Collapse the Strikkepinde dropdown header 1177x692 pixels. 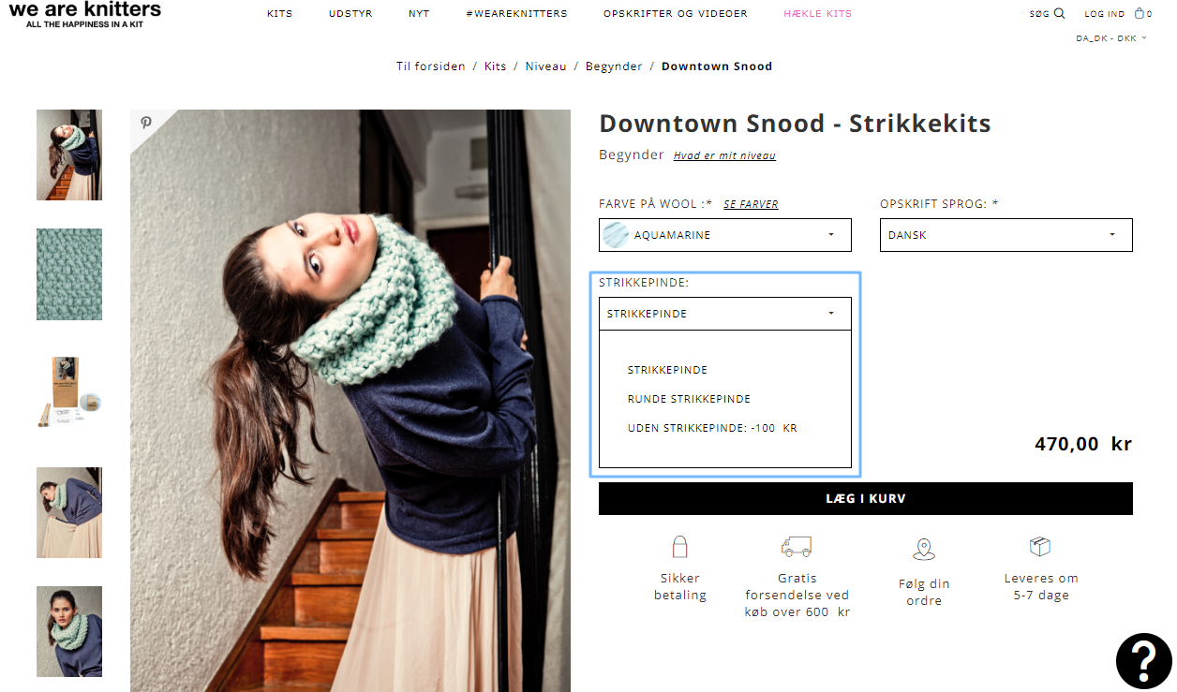pos(725,314)
